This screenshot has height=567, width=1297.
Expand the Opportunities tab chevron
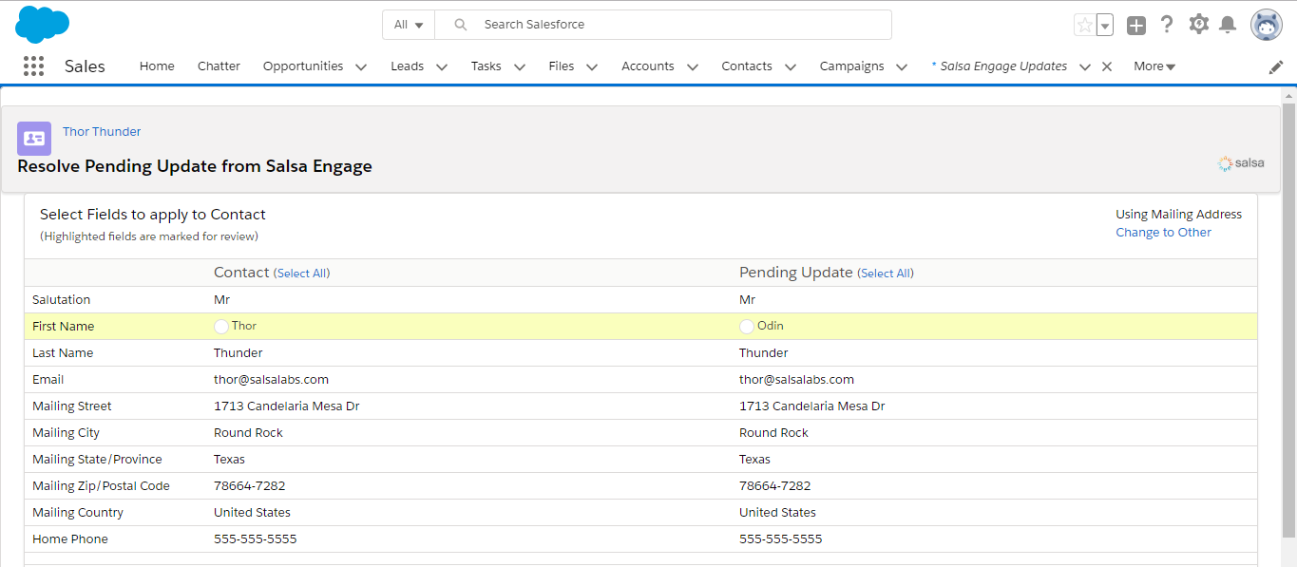[361, 66]
